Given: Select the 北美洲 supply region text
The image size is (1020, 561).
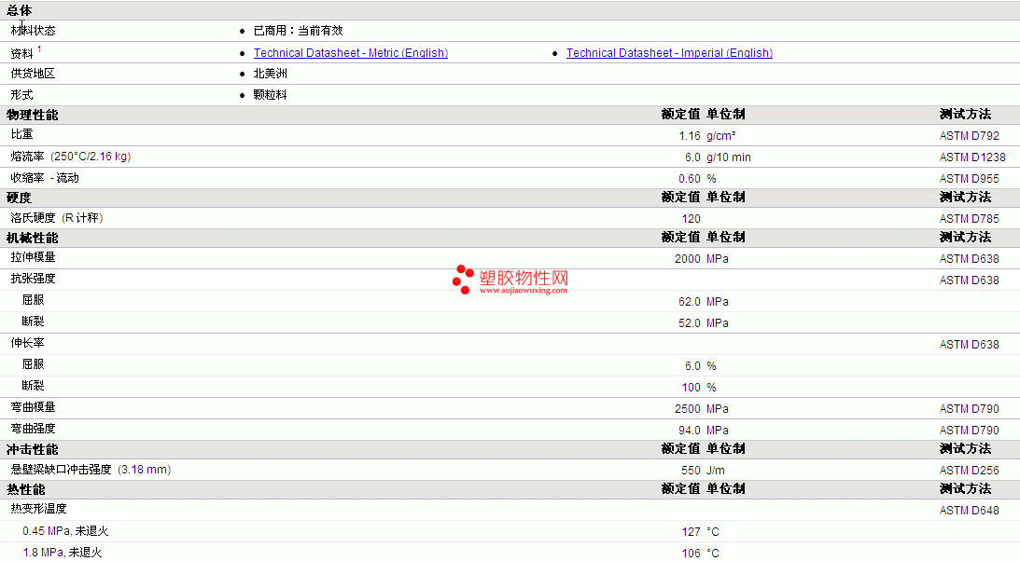Looking at the screenshot, I should 270,74.
